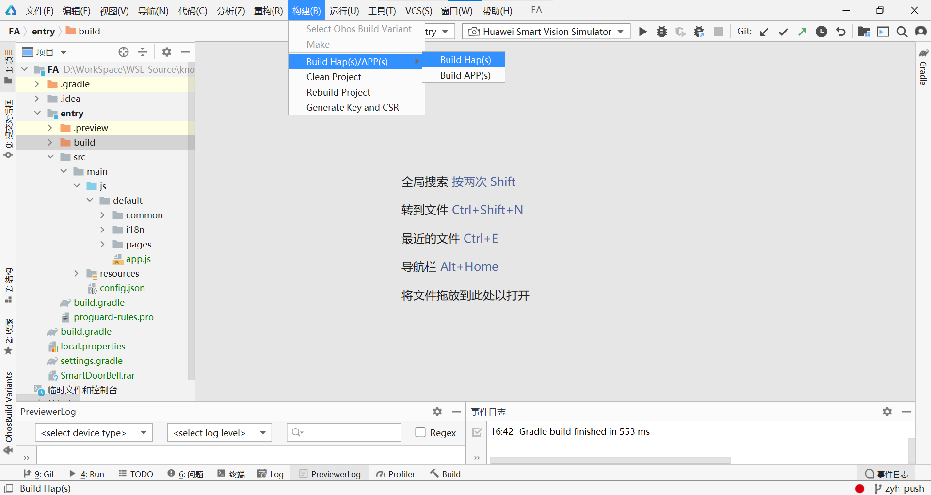Click the PreviewerLog search input field
Screen dimensions: 931x495
(349, 432)
